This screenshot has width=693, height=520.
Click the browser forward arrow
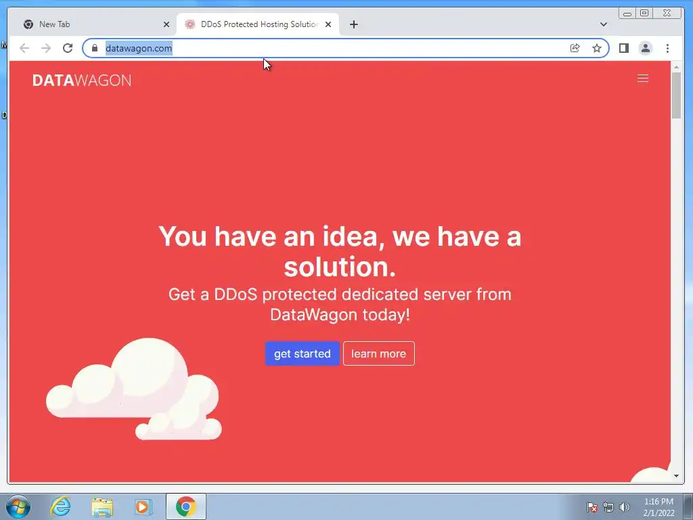click(46, 48)
